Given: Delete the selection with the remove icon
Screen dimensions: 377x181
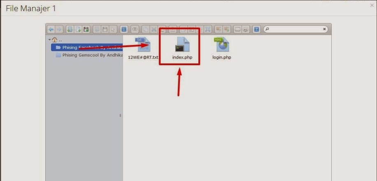Looking at the screenshot, I should tap(172, 29).
